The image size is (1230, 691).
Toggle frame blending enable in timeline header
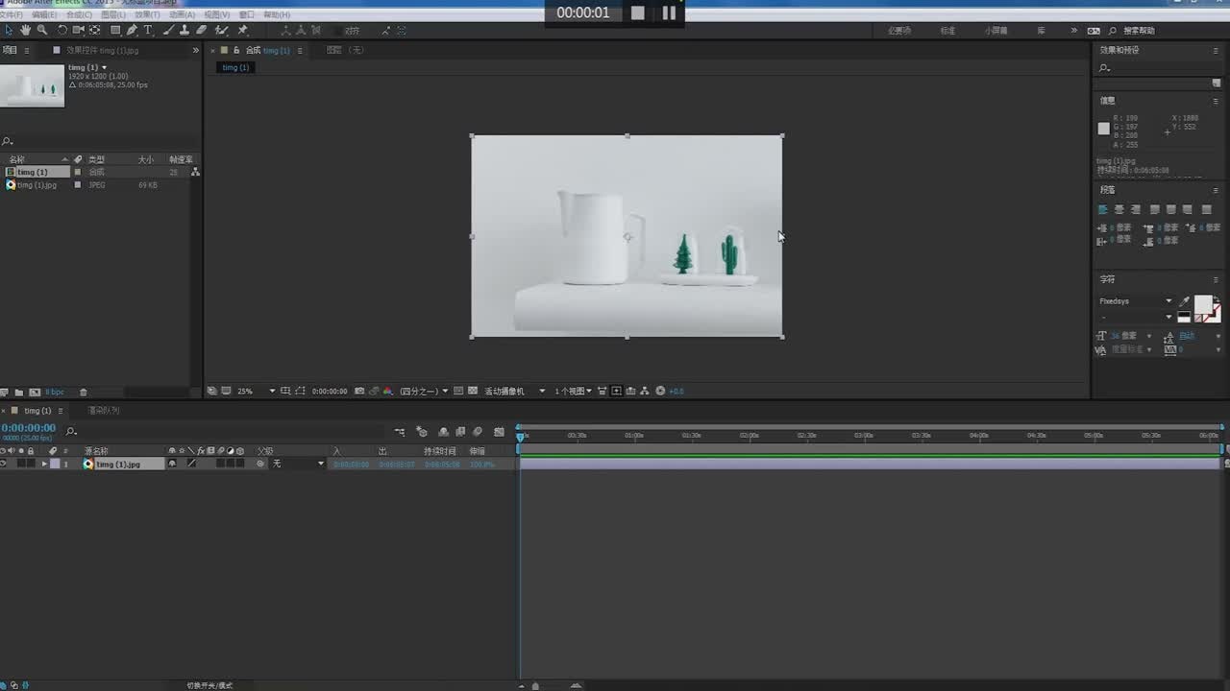point(460,432)
